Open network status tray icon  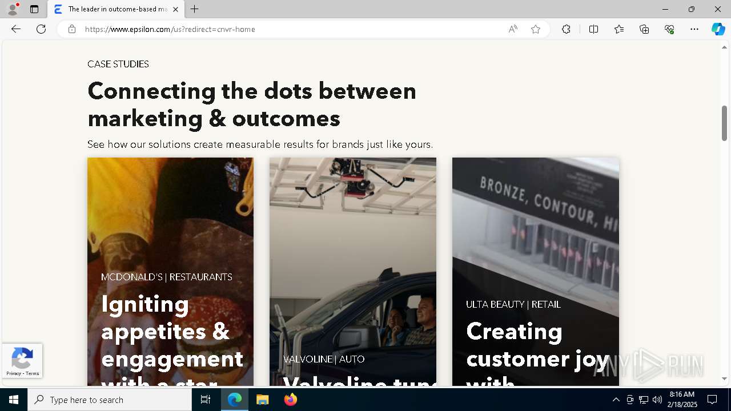click(x=644, y=400)
